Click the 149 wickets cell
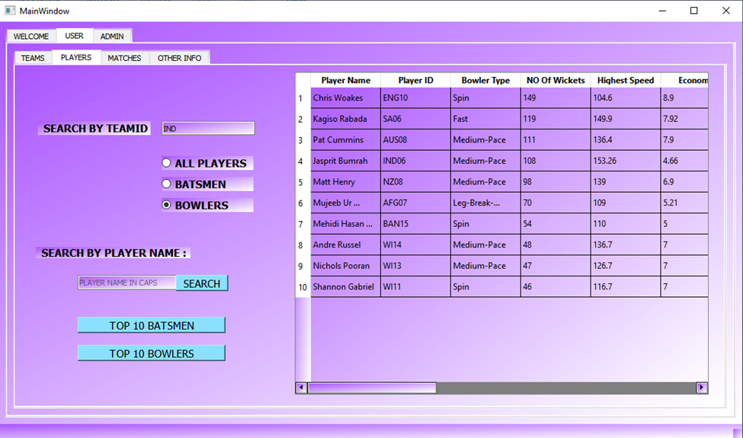The image size is (743, 438). click(556, 98)
